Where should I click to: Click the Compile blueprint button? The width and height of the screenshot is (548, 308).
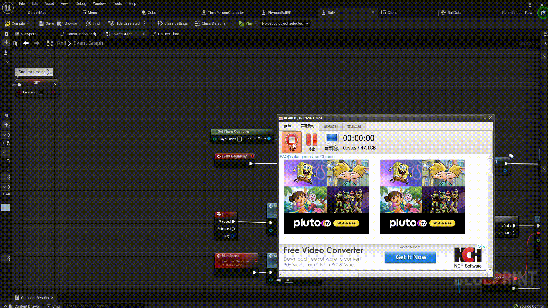15,23
